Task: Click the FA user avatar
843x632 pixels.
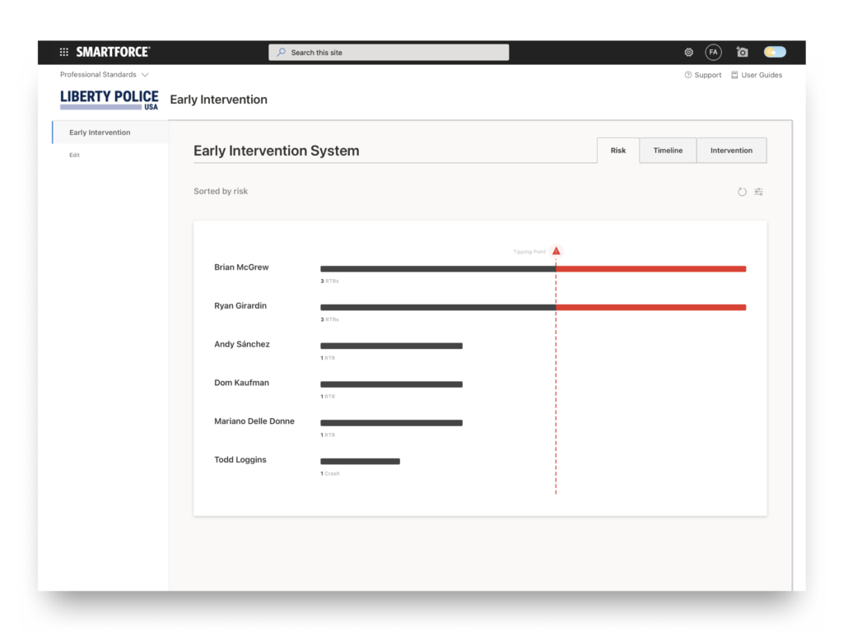Action: click(x=713, y=52)
